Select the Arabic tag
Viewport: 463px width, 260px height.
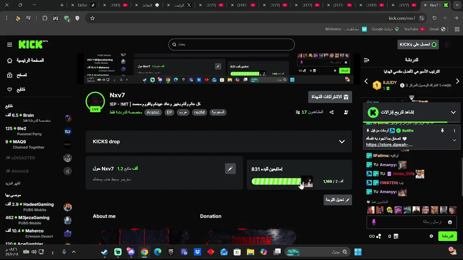(x=153, y=112)
